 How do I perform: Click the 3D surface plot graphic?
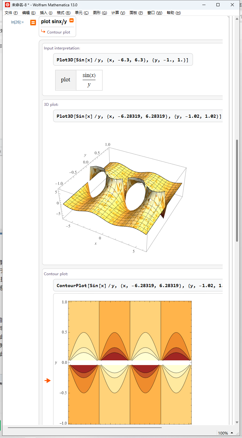click(x=122, y=198)
